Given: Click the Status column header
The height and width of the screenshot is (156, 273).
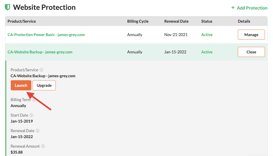Looking at the screenshot, I should click(x=207, y=21).
